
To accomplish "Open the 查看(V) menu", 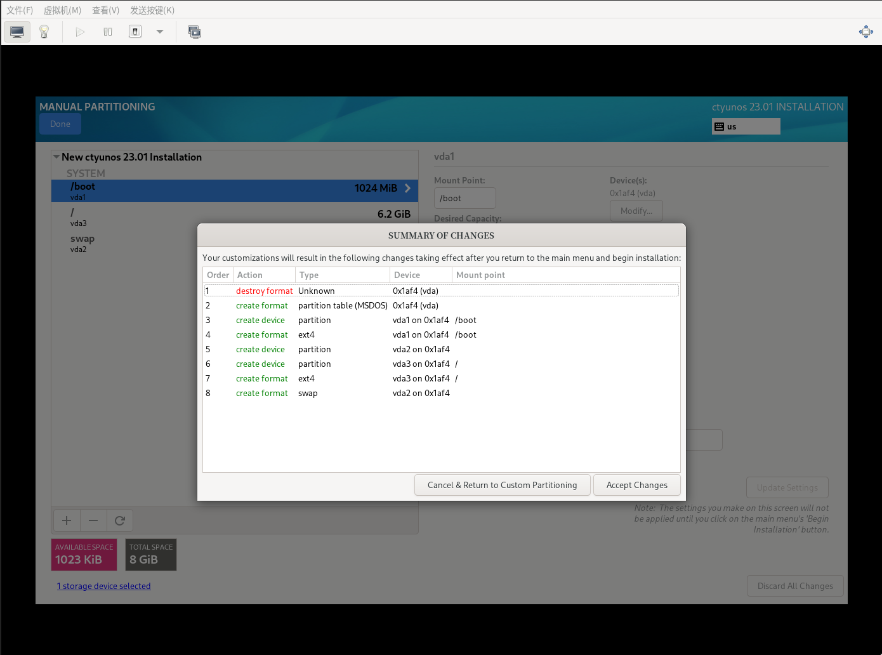I will (105, 10).
